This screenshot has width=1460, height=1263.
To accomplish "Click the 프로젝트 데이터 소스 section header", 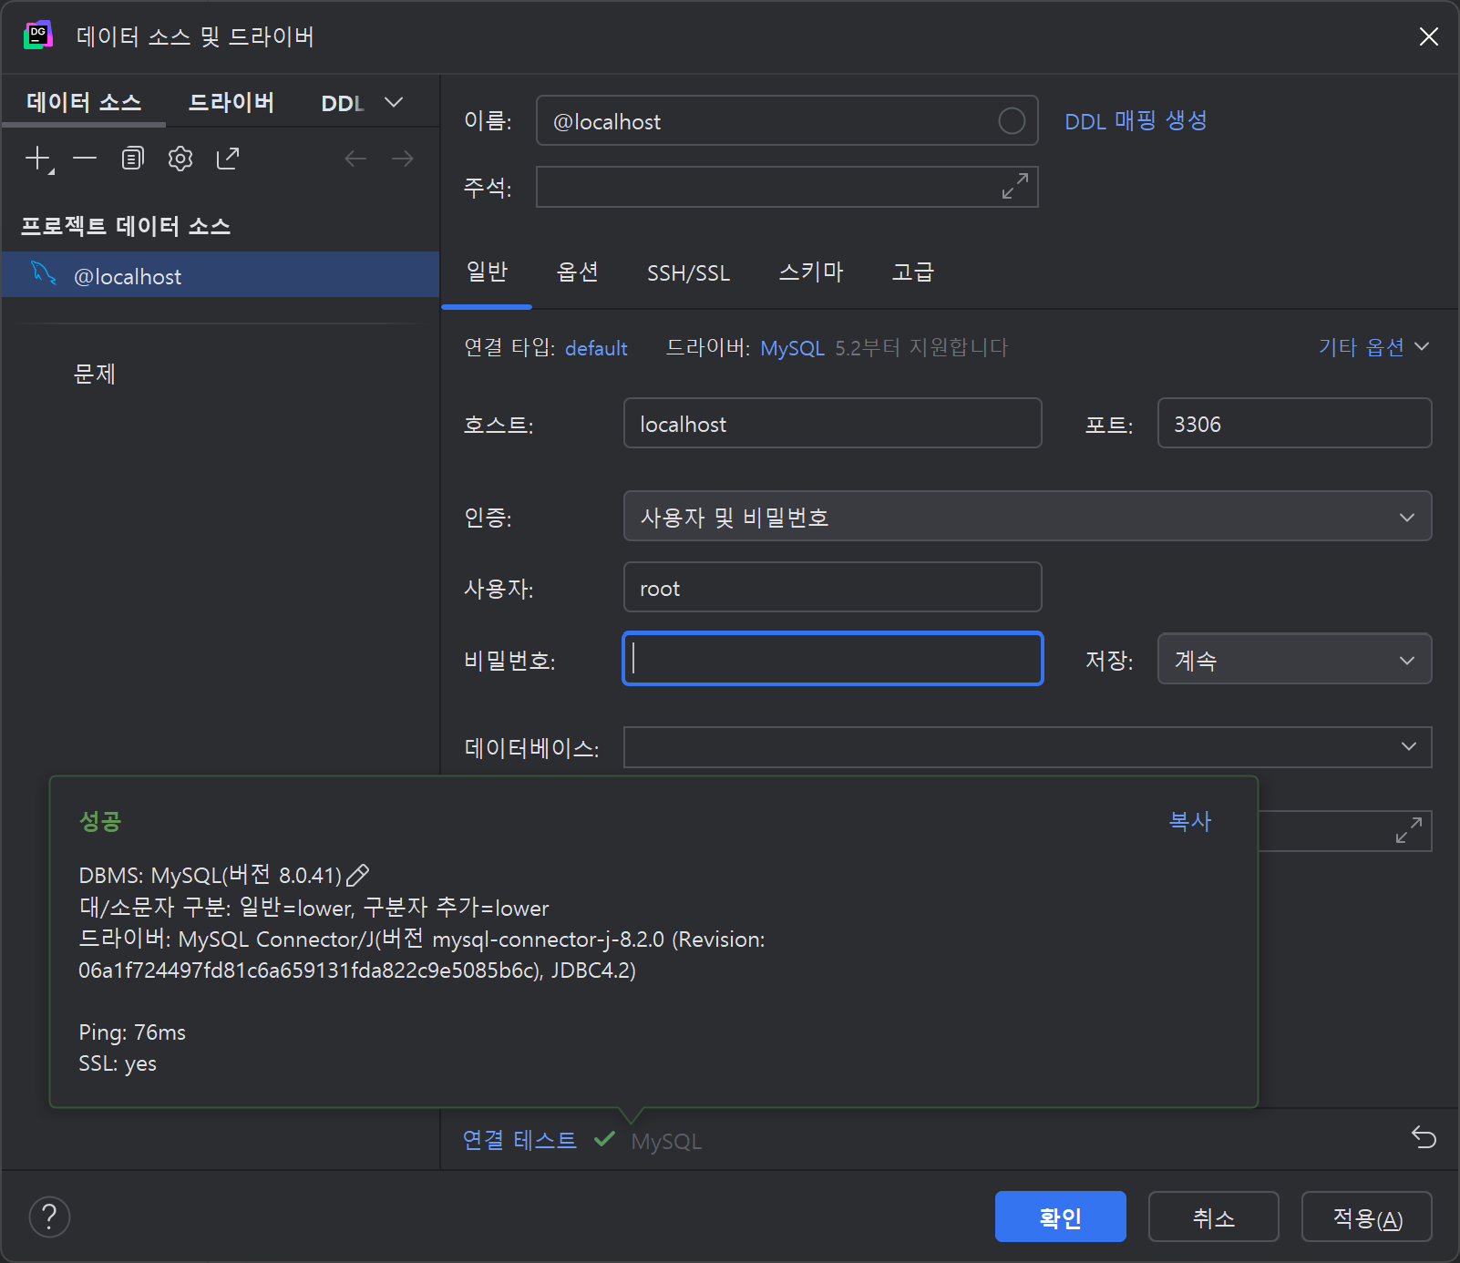I will [x=126, y=225].
